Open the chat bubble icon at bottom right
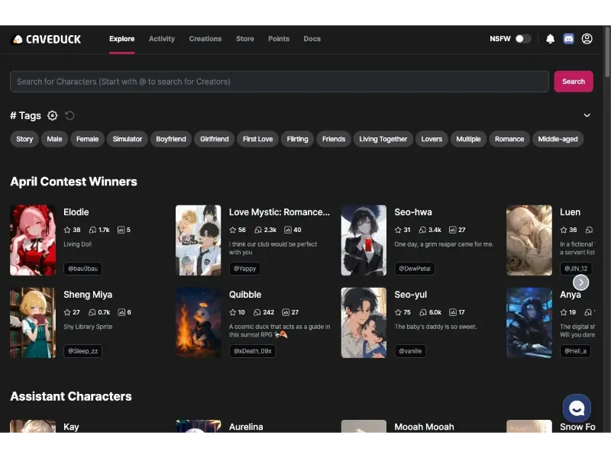The height and width of the screenshot is (458, 611). point(577,408)
